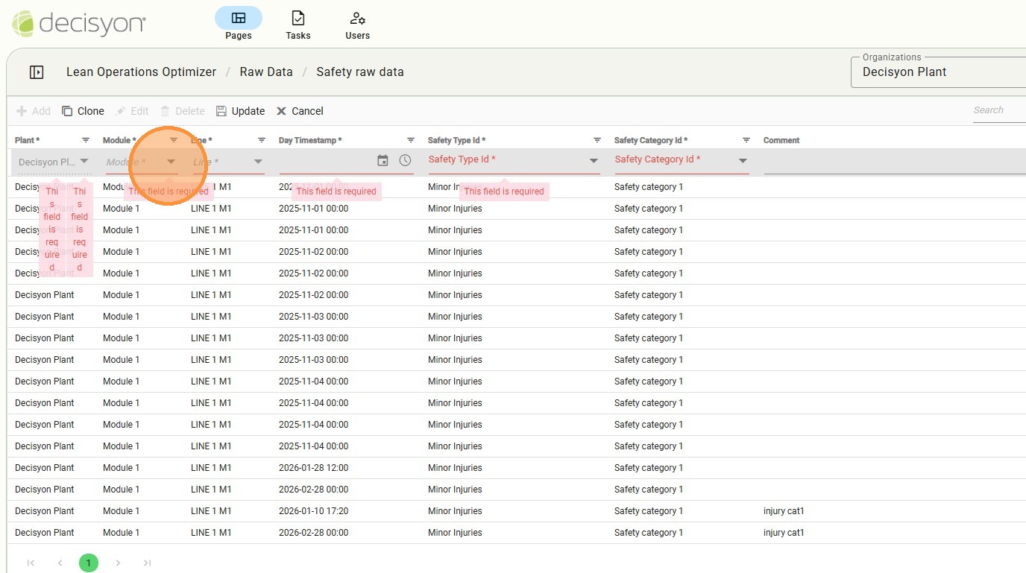Open the Safety Type Id column filter

597,140
